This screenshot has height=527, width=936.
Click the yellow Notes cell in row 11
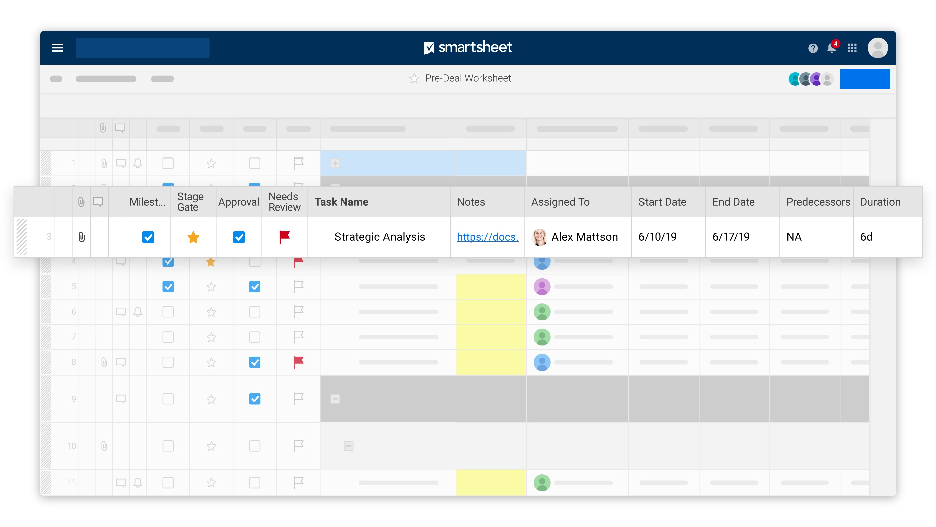coord(491,483)
